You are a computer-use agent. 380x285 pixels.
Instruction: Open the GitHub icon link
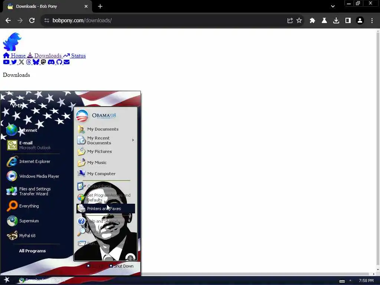click(x=59, y=62)
